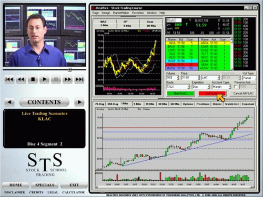This screenshot has width=263, height=197.
Task: Play the lesson video
Action: point(44,79)
